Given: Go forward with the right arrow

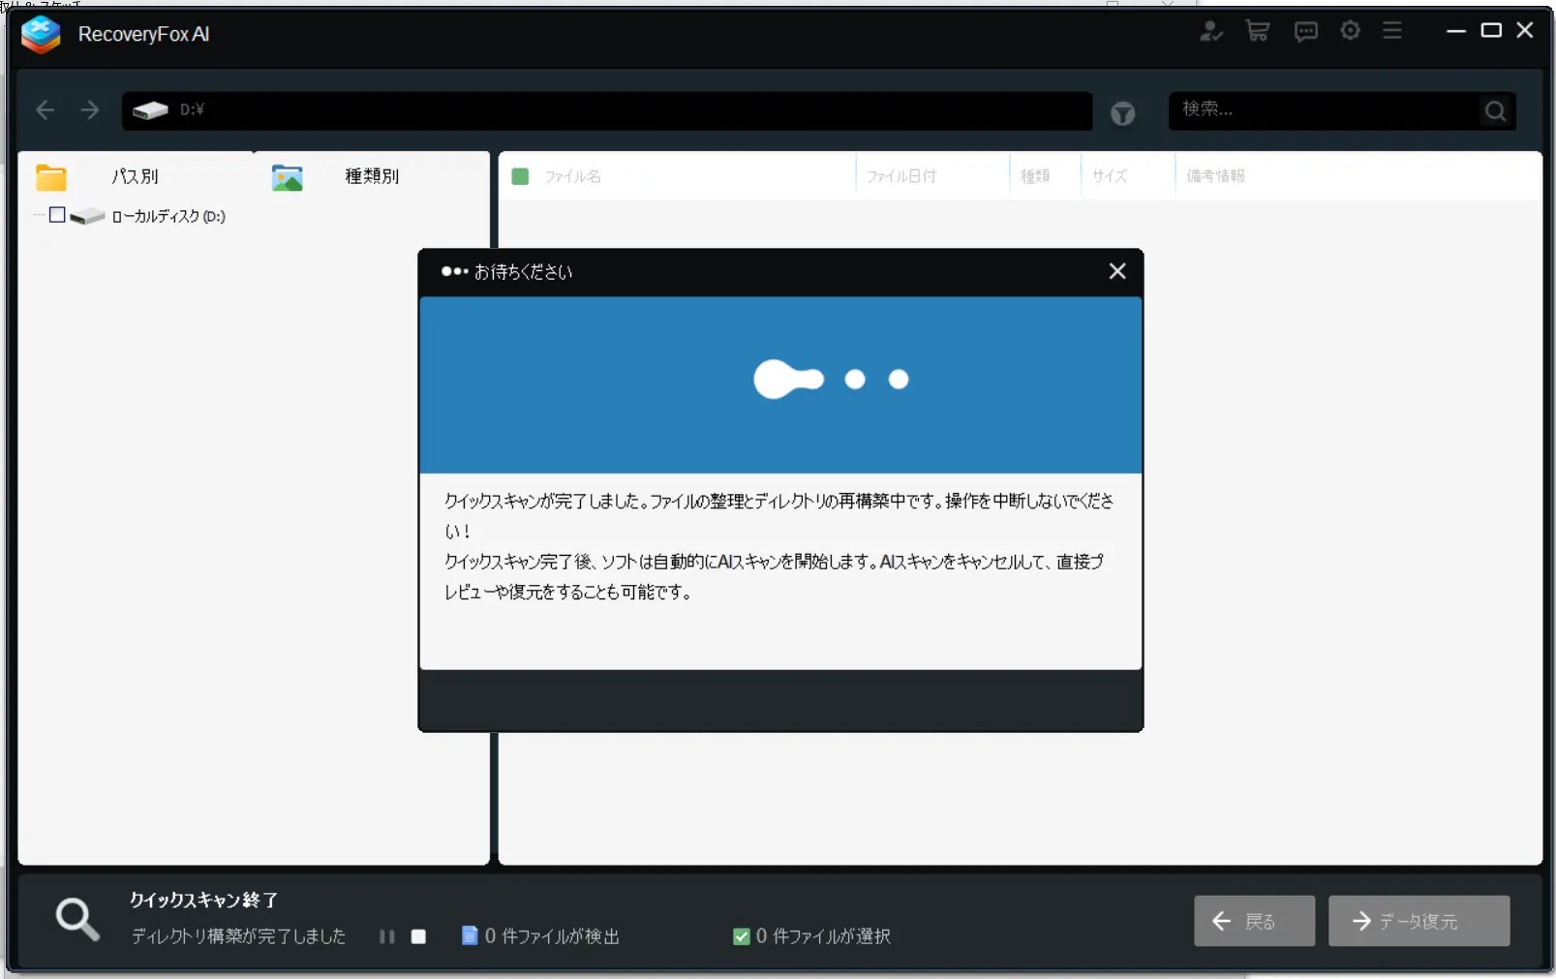Looking at the screenshot, I should coord(90,109).
